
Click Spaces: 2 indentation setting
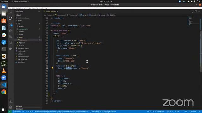[x=169, y=112]
